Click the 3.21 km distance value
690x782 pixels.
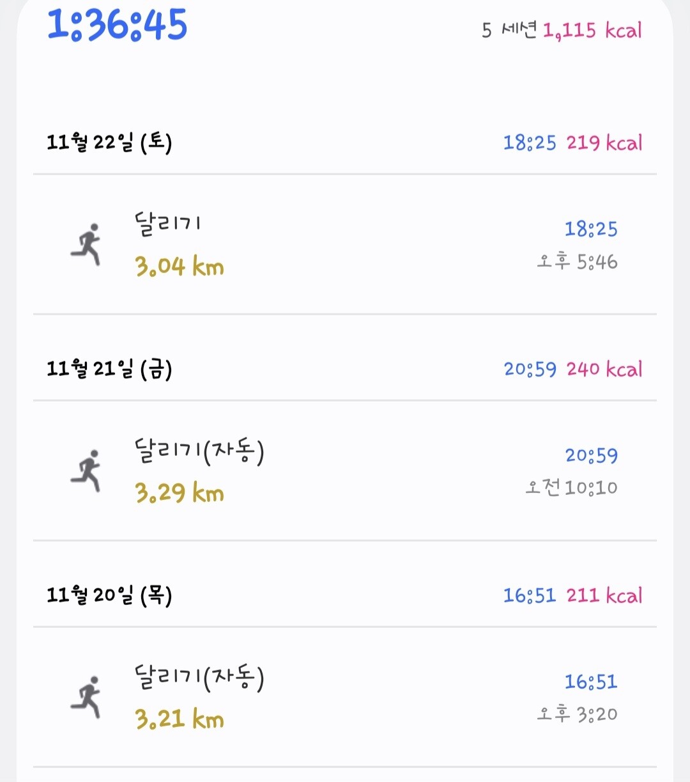pos(180,719)
